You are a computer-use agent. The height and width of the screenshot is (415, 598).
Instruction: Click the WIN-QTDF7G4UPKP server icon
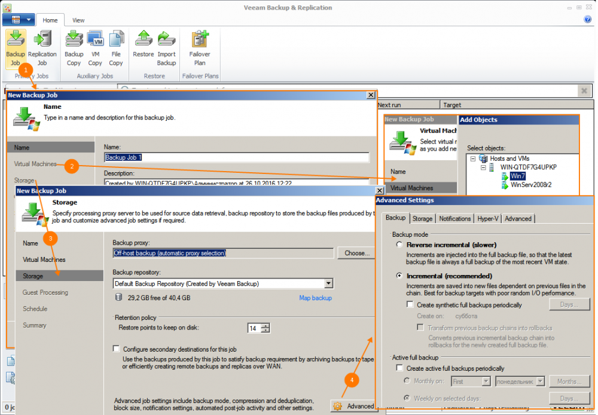coord(492,167)
